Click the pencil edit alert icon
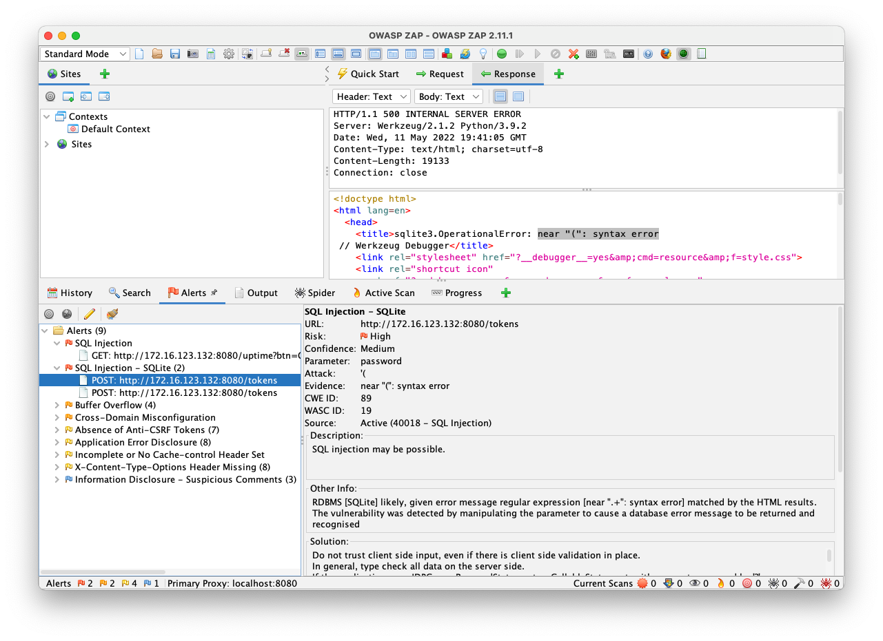The height and width of the screenshot is (641, 883). [89, 314]
